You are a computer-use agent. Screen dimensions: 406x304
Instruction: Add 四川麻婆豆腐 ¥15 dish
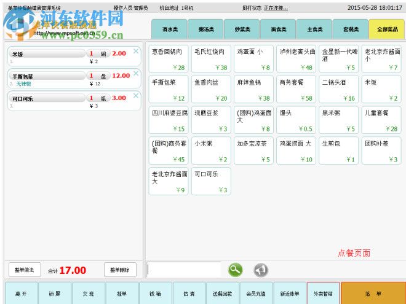(x=169, y=120)
